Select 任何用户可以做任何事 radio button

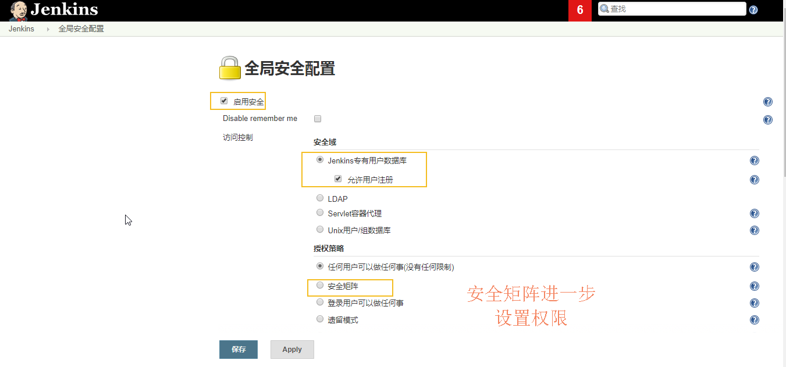pos(320,266)
